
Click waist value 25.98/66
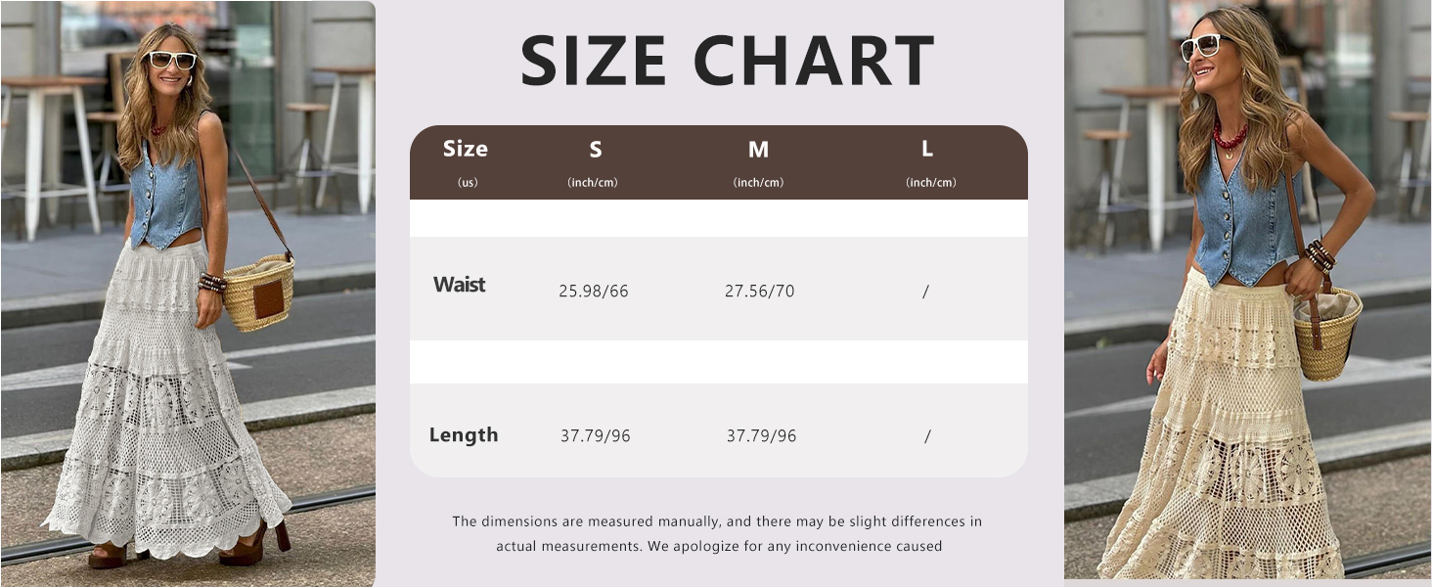click(x=594, y=292)
